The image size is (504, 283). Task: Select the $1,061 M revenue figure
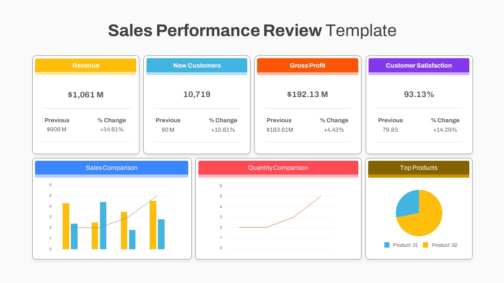pyautogui.click(x=85, y=94)
